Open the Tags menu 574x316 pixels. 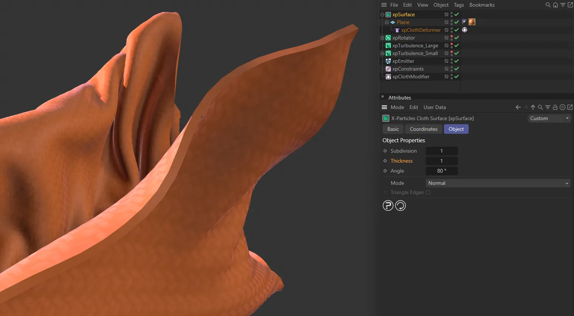point(459,5)
